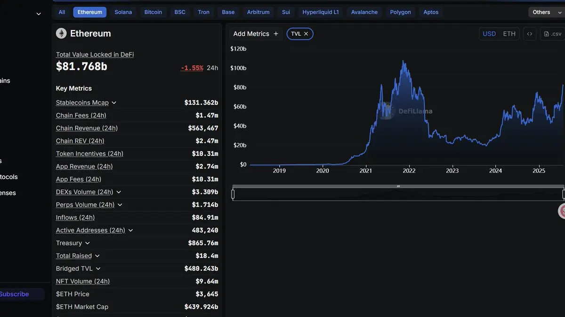Expand DEXs Volume (24h) row
This screenshot has height=317, width=565.
(119, 192)
